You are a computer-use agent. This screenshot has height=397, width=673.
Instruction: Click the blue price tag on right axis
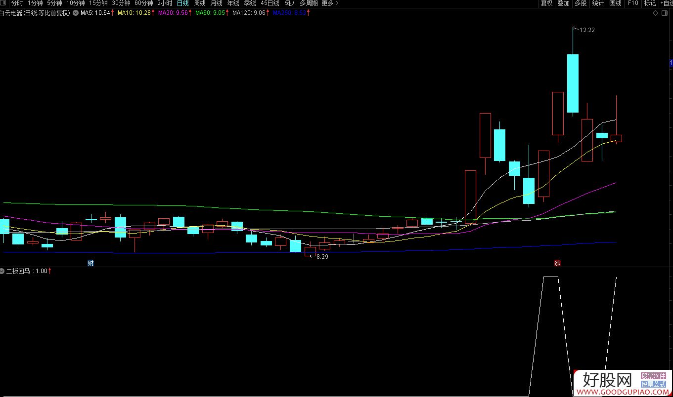[x=671, y=63]
